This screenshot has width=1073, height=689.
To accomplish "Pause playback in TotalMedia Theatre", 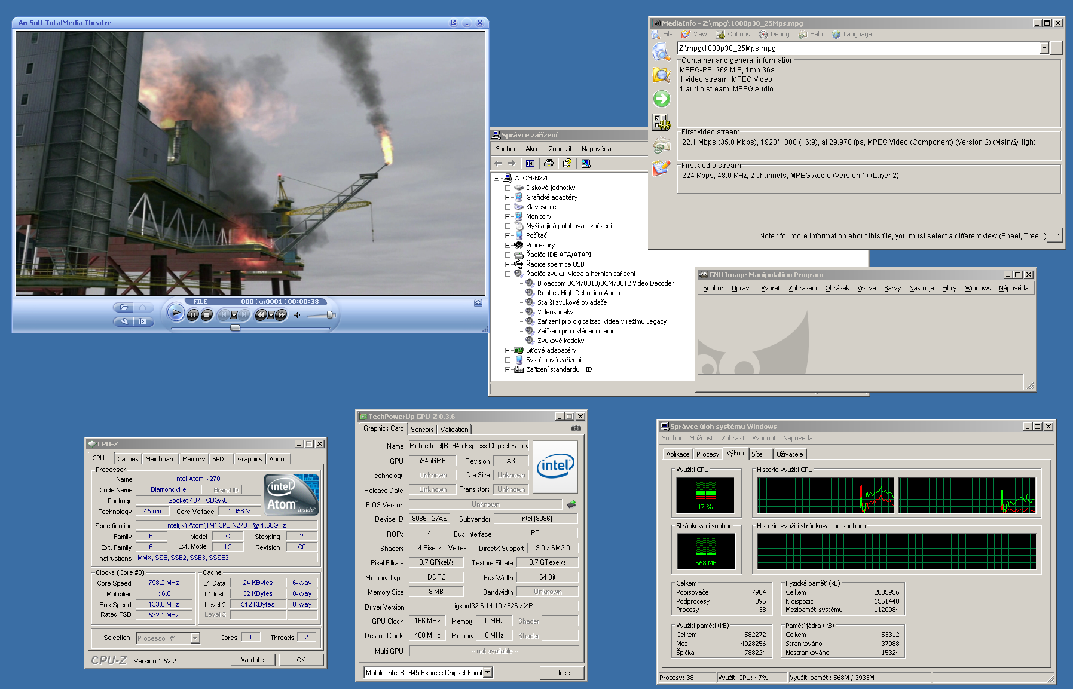I will point(192,314).
